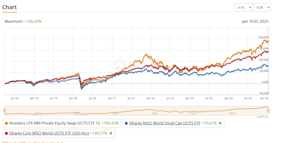Open iShares MSCI World Small Cap UCITS ETF link

click(x=164, y=123)
